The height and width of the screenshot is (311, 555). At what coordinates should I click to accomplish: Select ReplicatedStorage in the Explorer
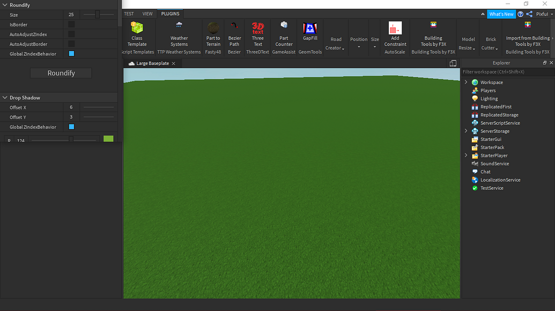[499, 115]
